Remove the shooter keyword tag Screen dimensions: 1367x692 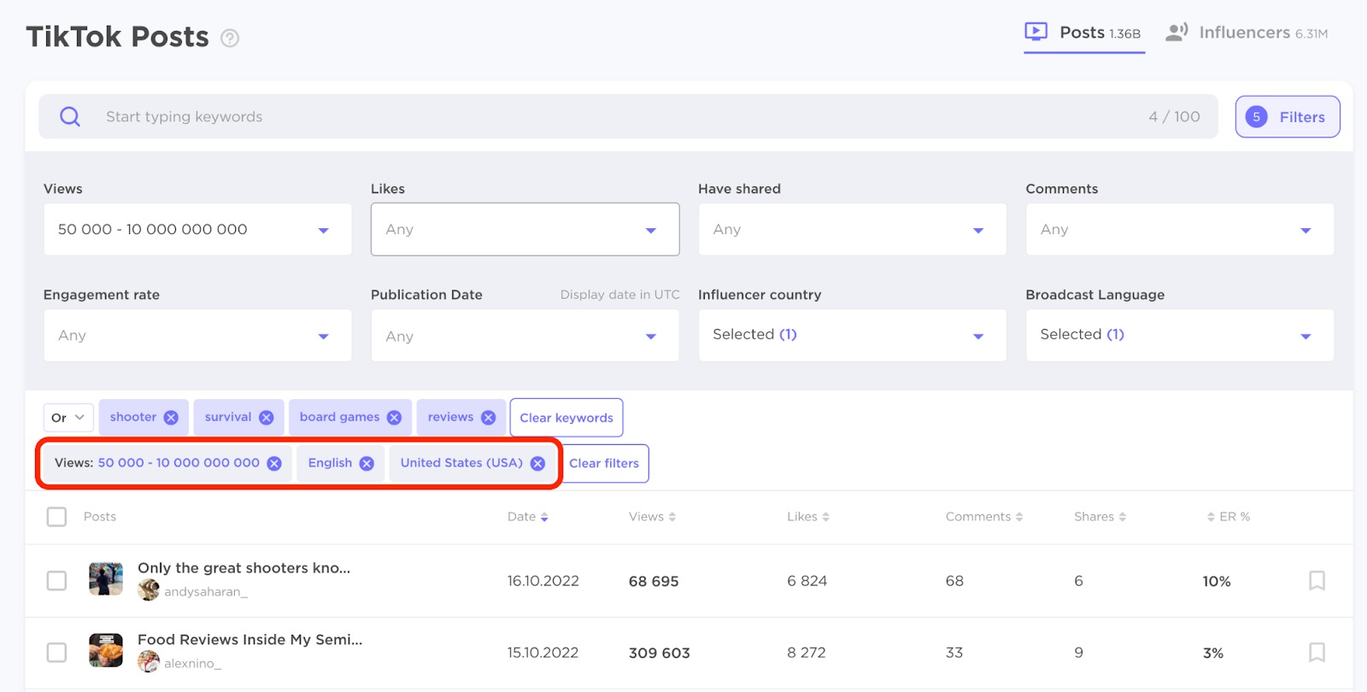171,418
